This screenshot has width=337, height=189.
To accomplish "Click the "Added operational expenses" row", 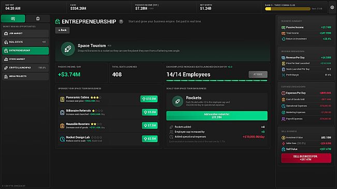I will tap(217, 137).
